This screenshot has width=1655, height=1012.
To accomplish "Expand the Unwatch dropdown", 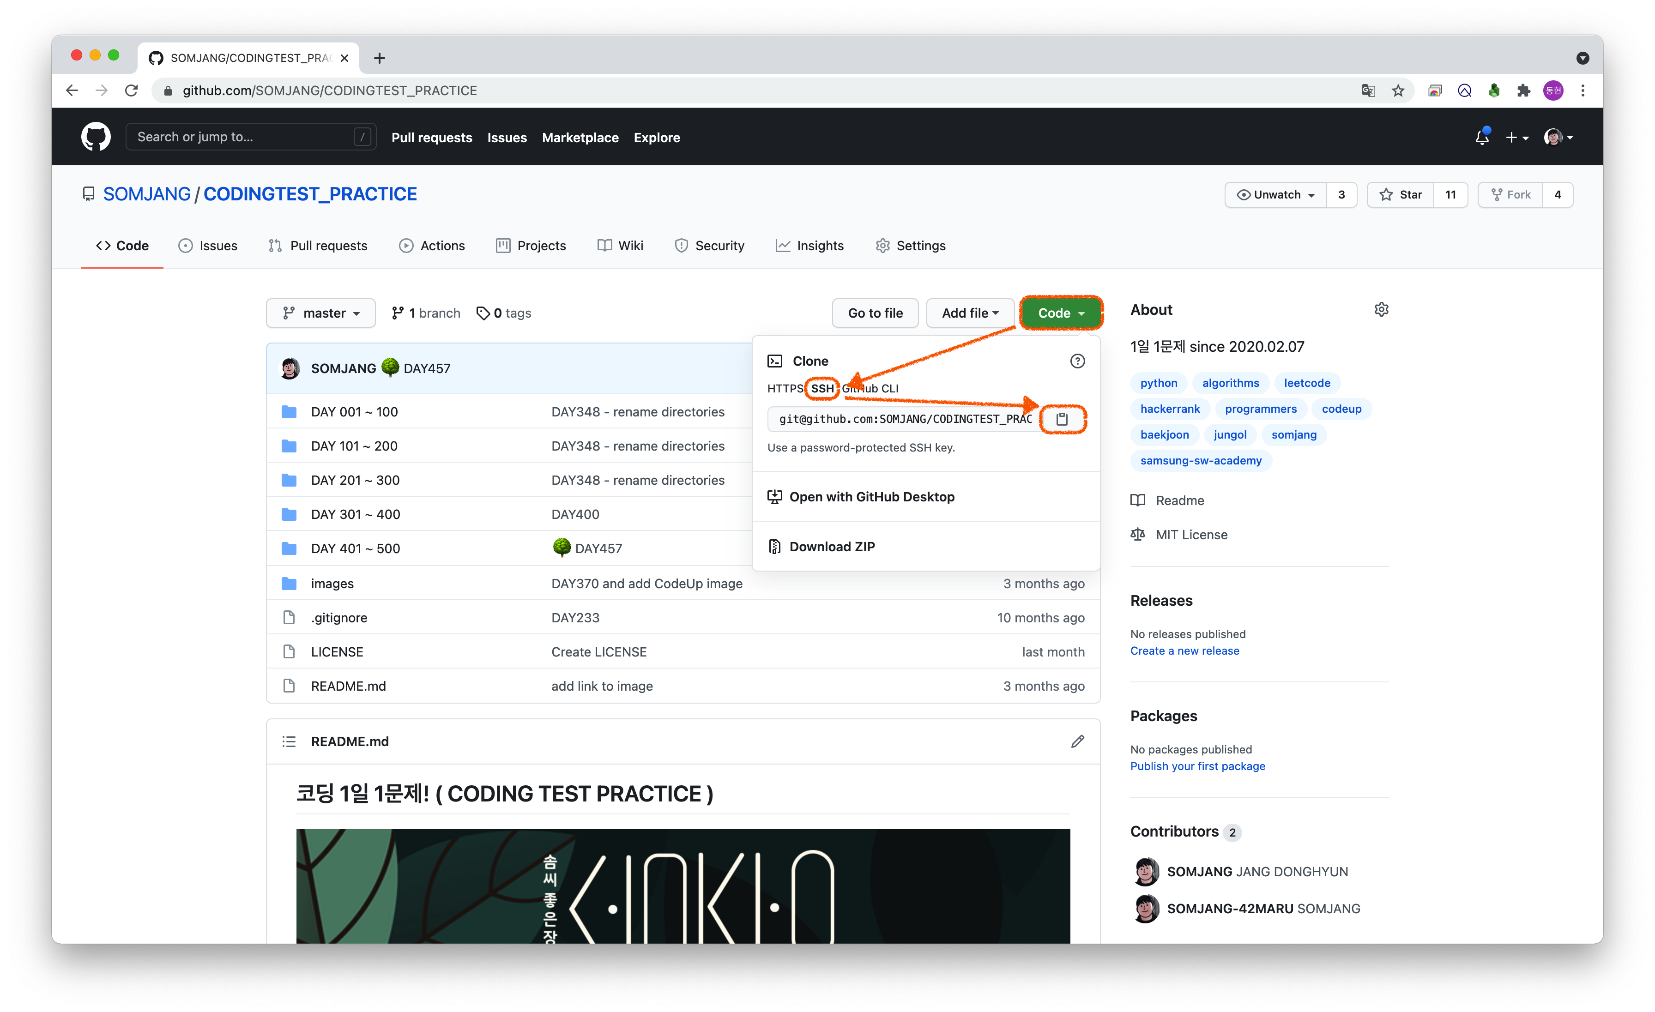I will (1275, 195).
